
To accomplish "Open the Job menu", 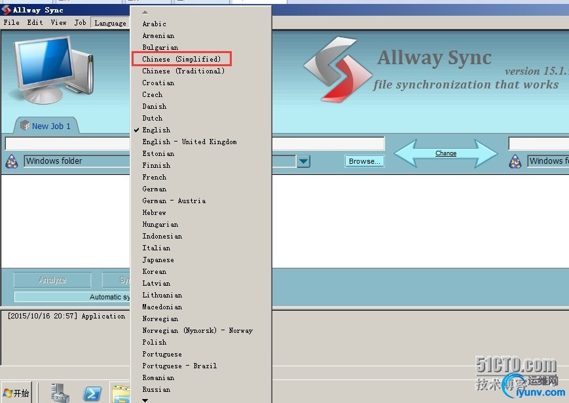I will (80, 22).
